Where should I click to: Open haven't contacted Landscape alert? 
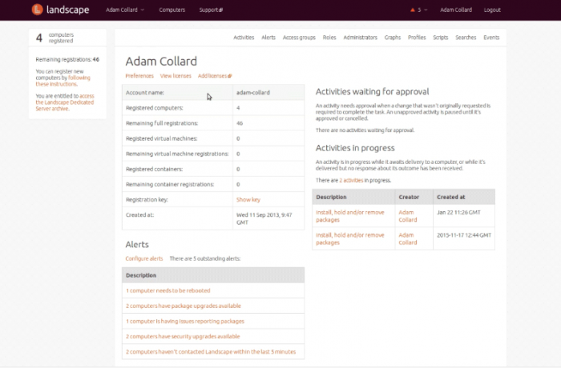211,352
